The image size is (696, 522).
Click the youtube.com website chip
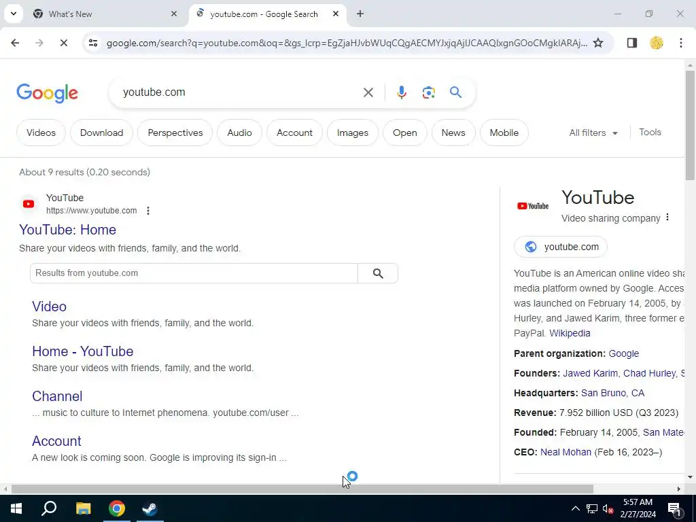click(561, 247)
